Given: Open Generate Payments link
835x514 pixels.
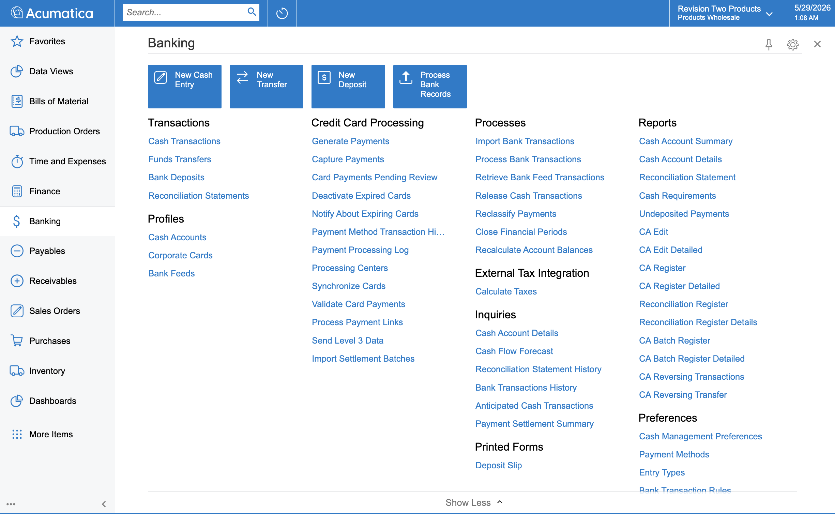Looking at the screenshot, I should click(x=350, y=141).
